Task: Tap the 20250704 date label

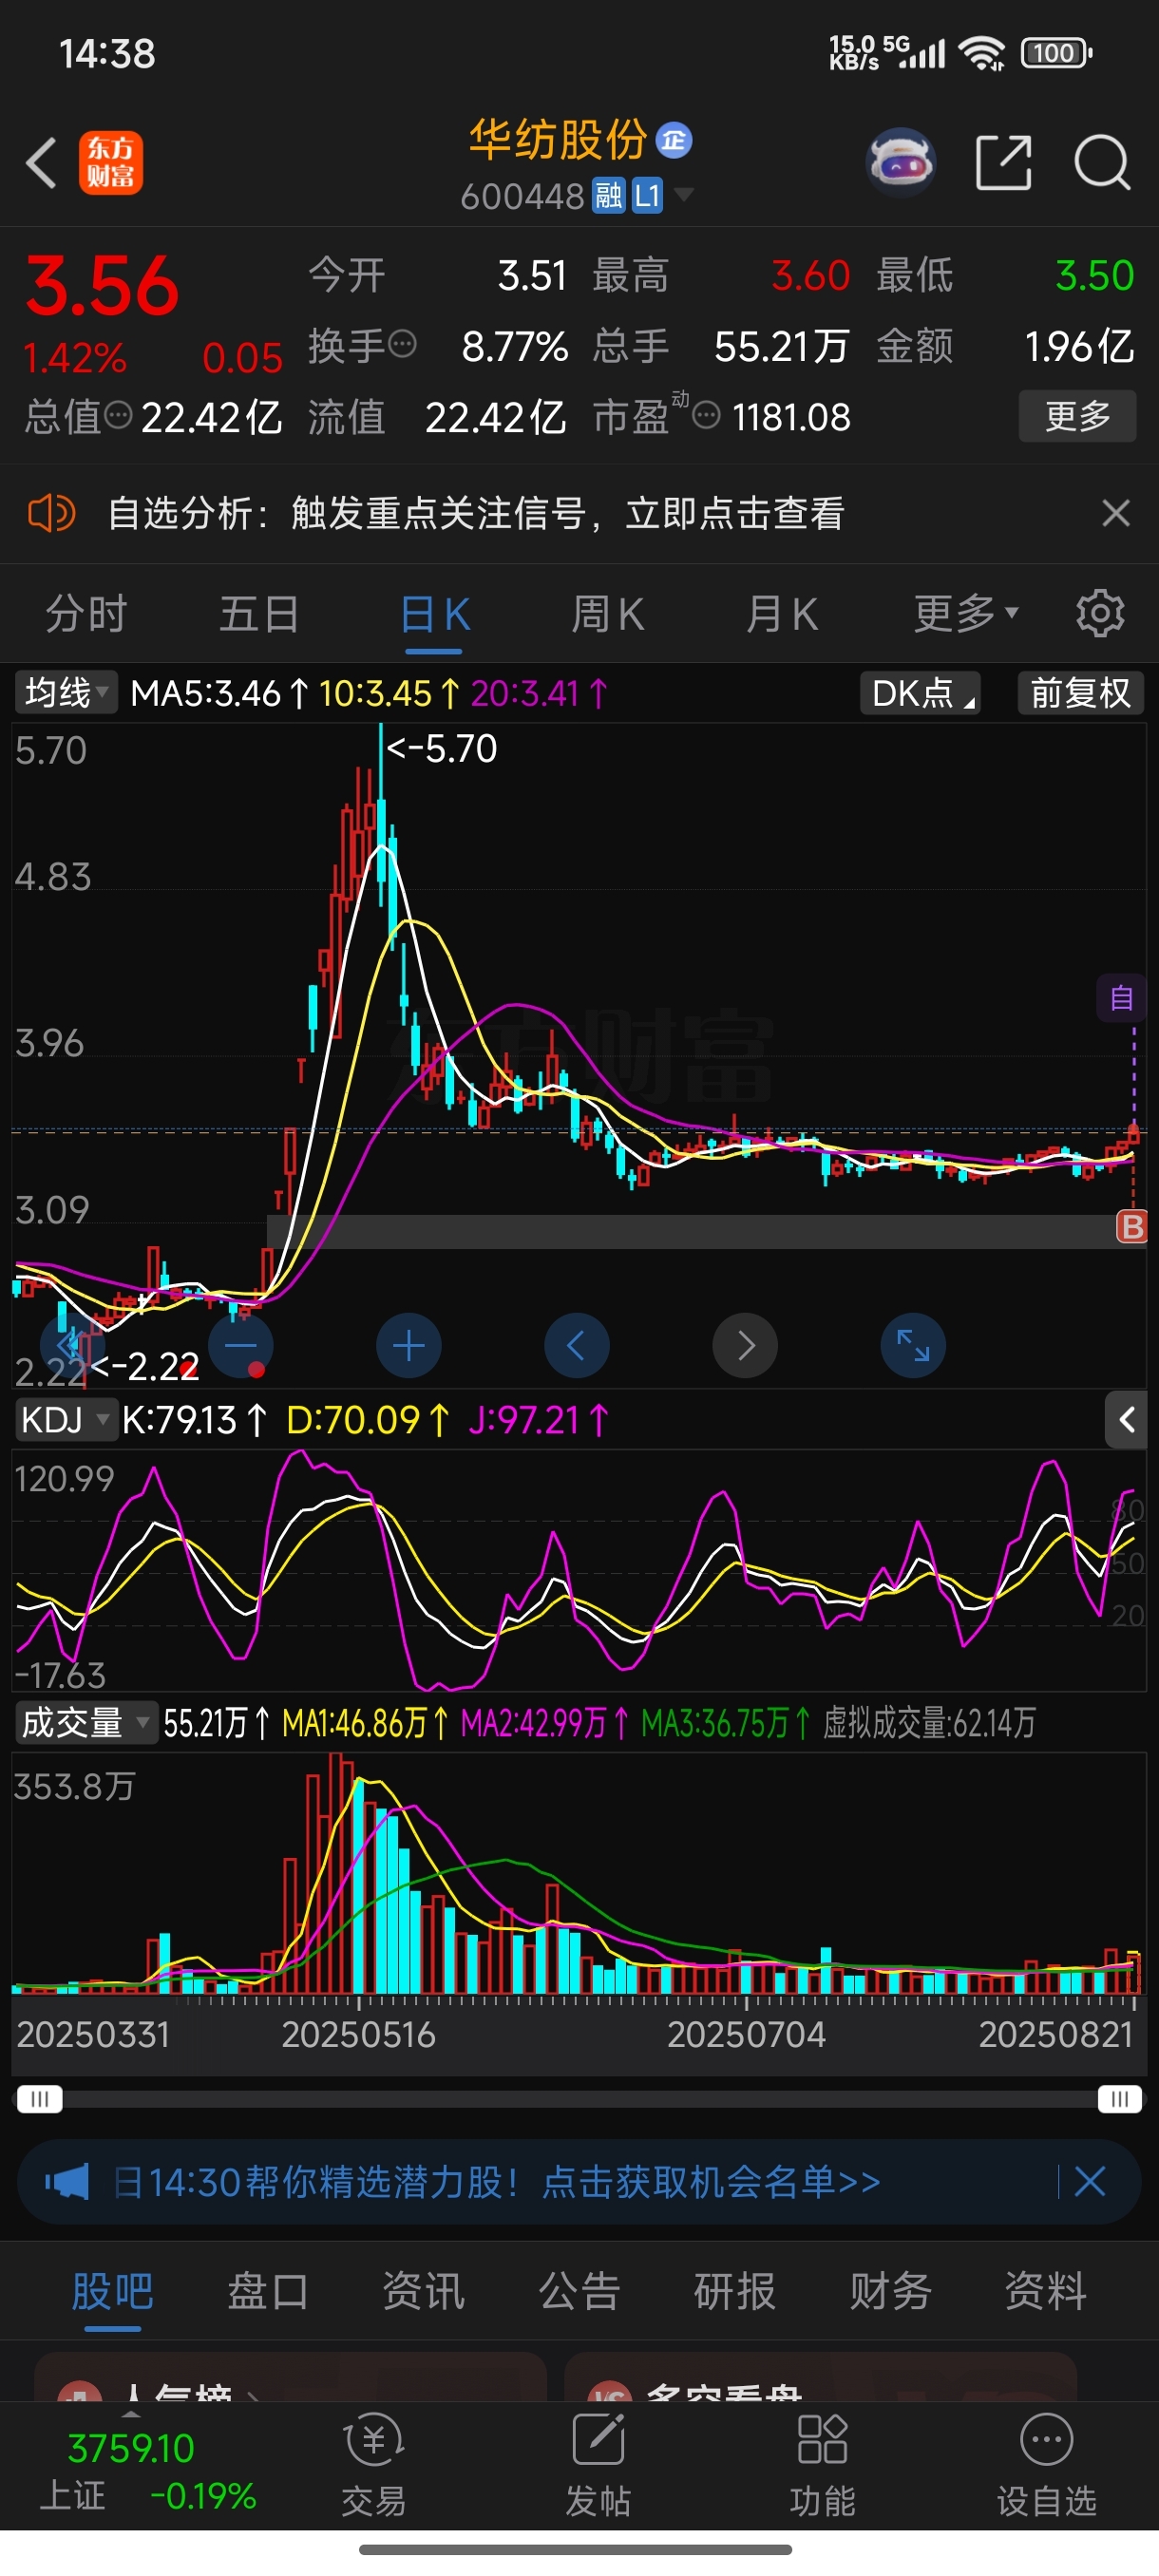Action: 746,2034
